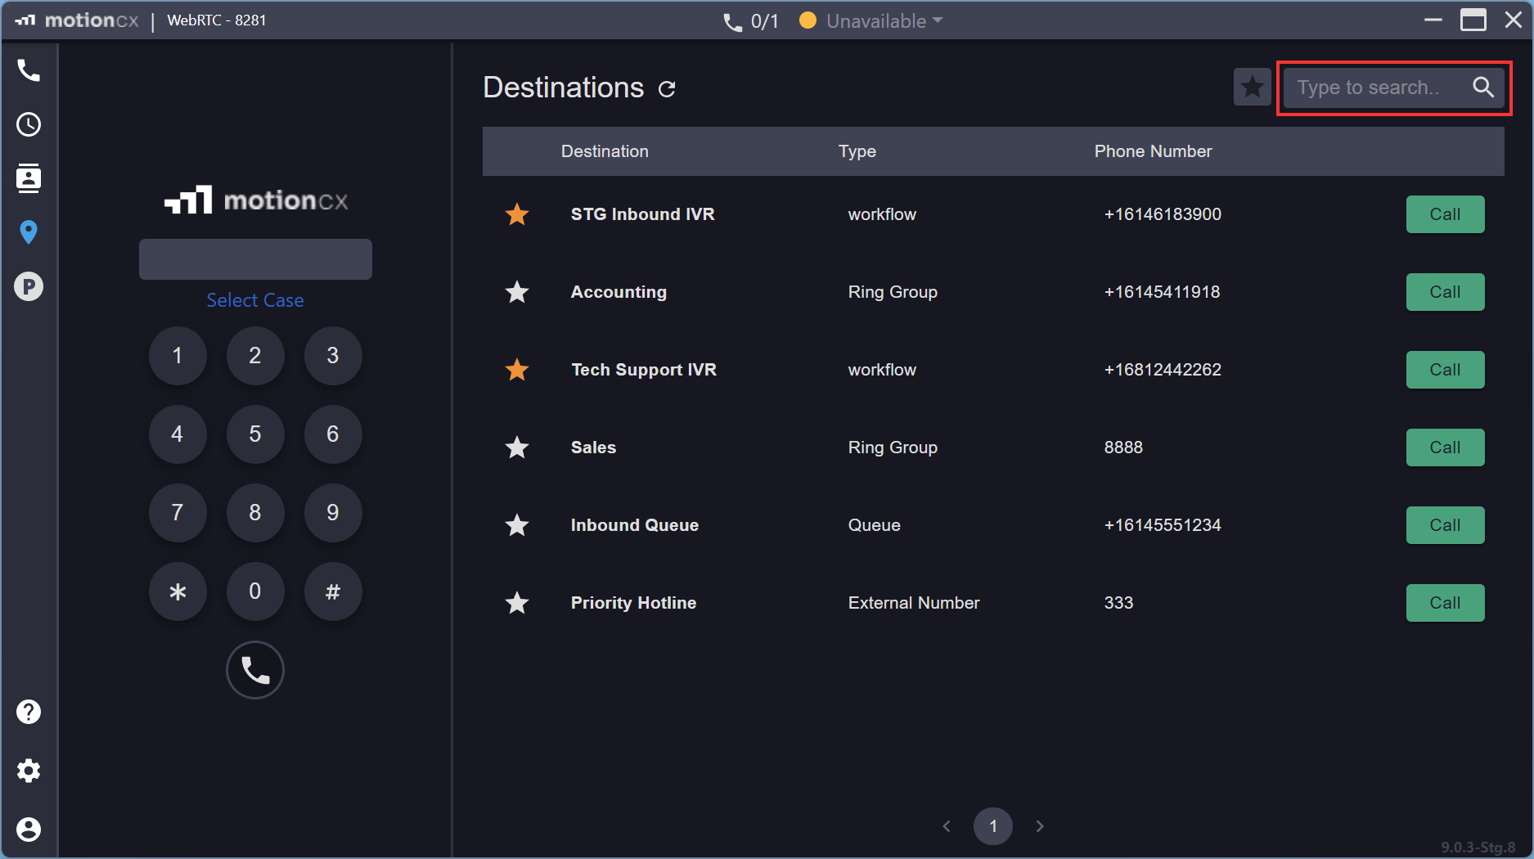Go to previous page of destinations
The image size is (1534, 859).
tap(947, 826)
